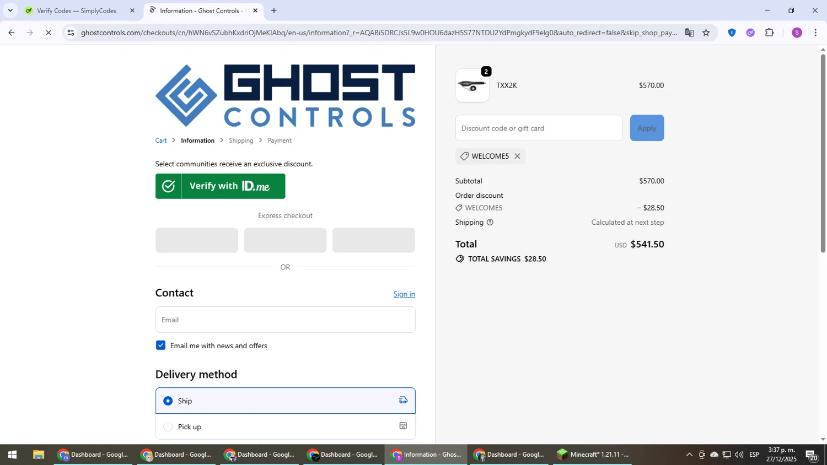The image size is (827, 465).
Task: Verify with ID.me button
Action: click(220, 186)
